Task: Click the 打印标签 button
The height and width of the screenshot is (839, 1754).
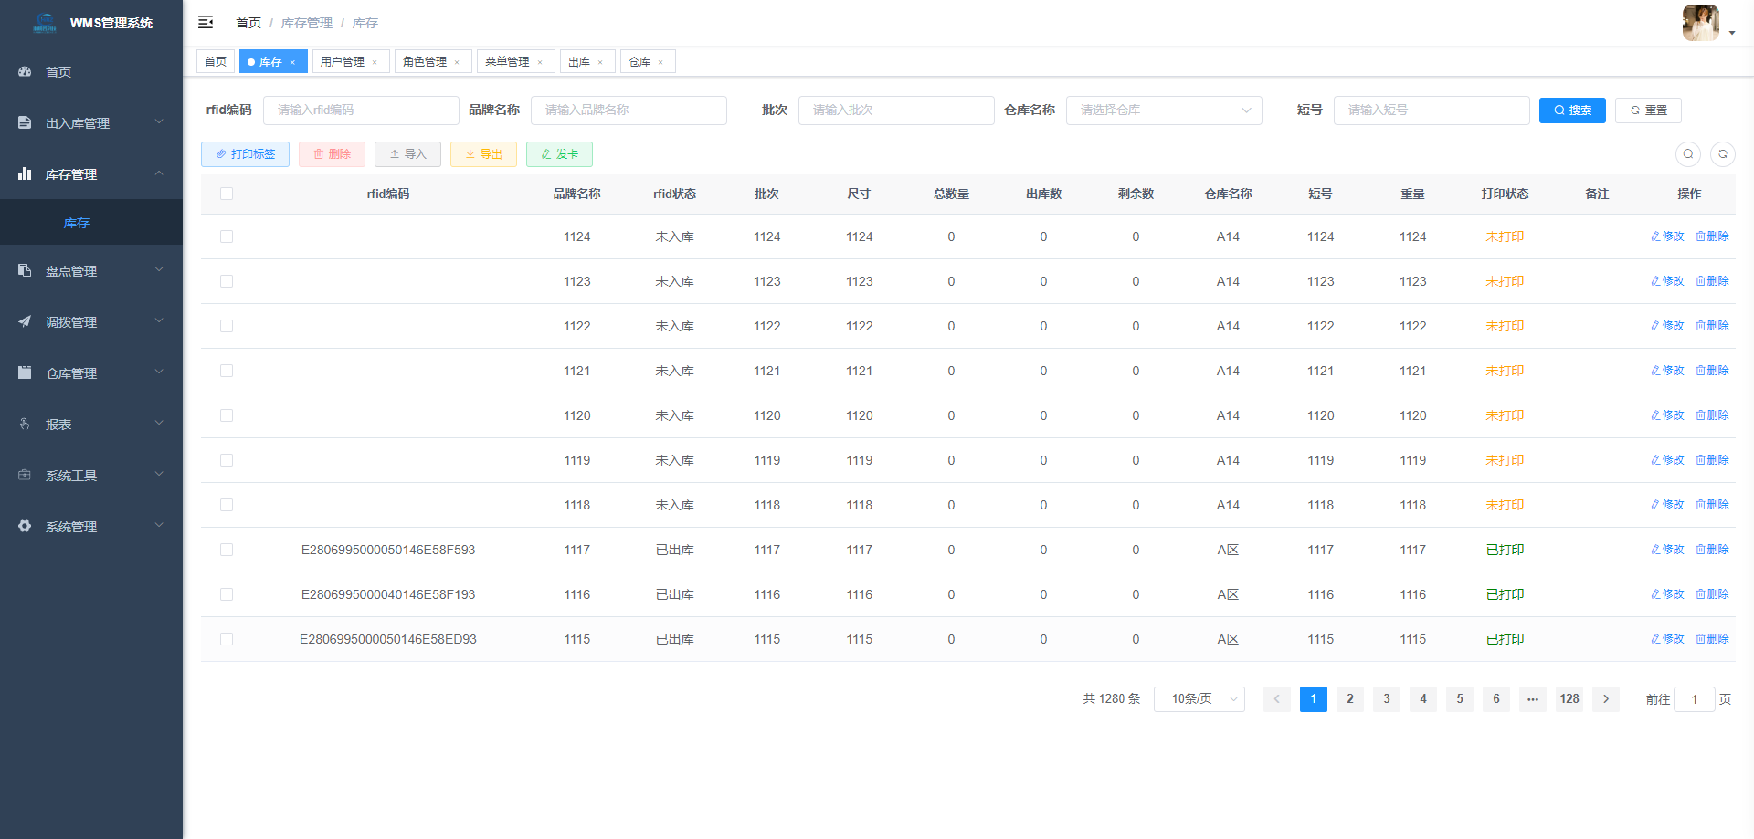Action: (245, 154)
